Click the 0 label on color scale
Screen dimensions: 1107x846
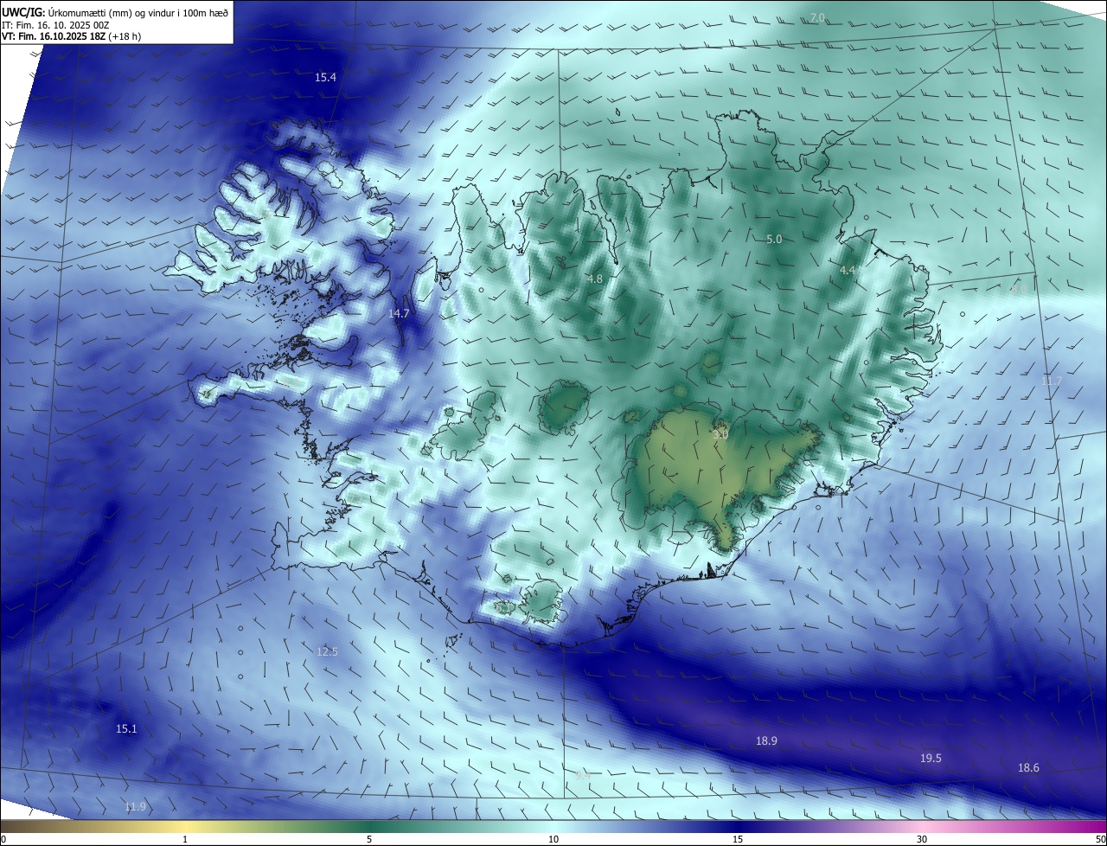click(3, 839)
